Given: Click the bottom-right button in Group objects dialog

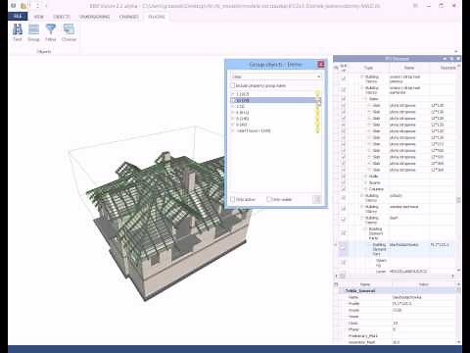Looking at the screenshot, I should (316, 199).
